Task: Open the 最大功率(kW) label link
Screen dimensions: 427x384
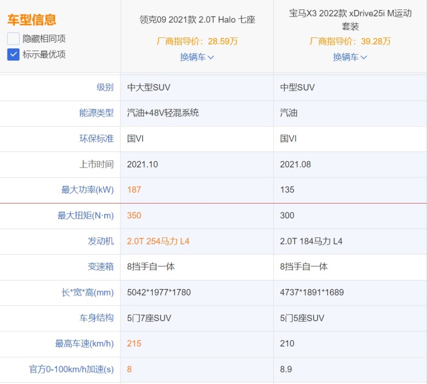Action: tap(87, 189)
